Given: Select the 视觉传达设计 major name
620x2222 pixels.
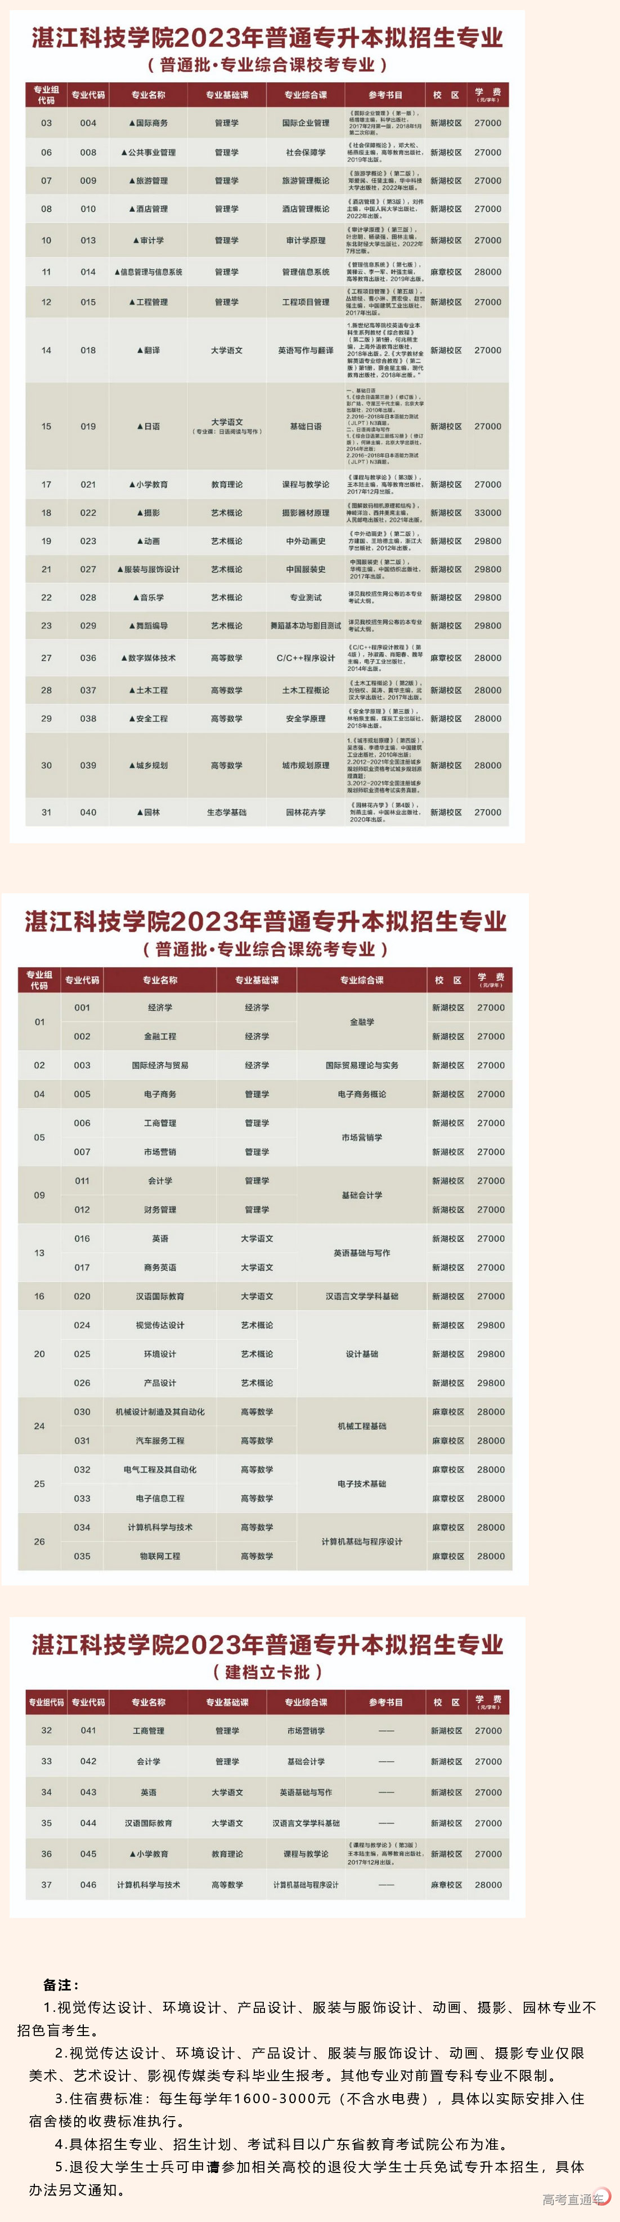Looking at the screenshot, I should coord(160,1325).
